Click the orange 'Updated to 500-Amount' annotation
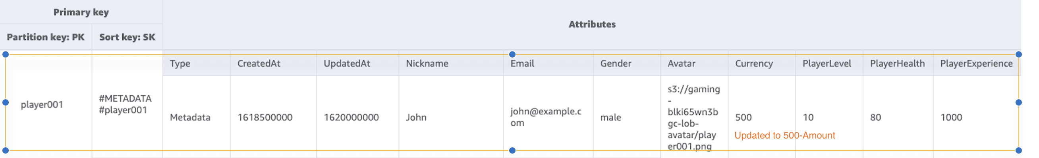This screenshot has height=158, width=1039. 784,135
